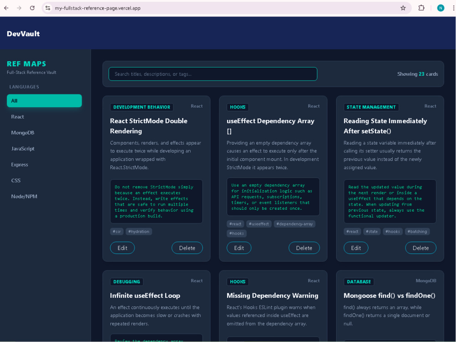Click the MongoDB label on Database card
The height and width of the screenshot is (342, 456).
point(426,280)
